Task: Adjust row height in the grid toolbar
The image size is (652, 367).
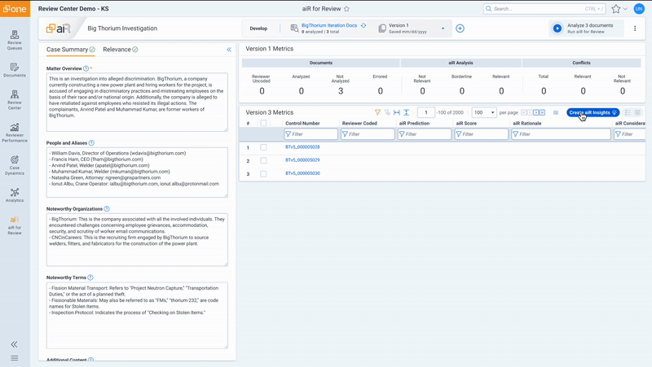Action: [x=406, y=112]
